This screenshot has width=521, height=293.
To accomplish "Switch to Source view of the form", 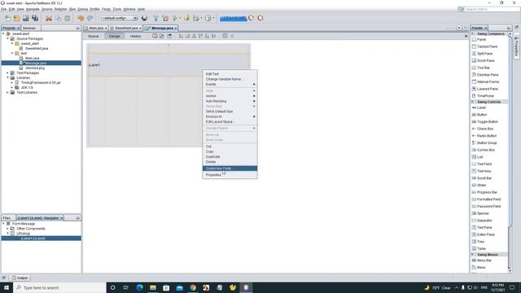I will point(94,36).
